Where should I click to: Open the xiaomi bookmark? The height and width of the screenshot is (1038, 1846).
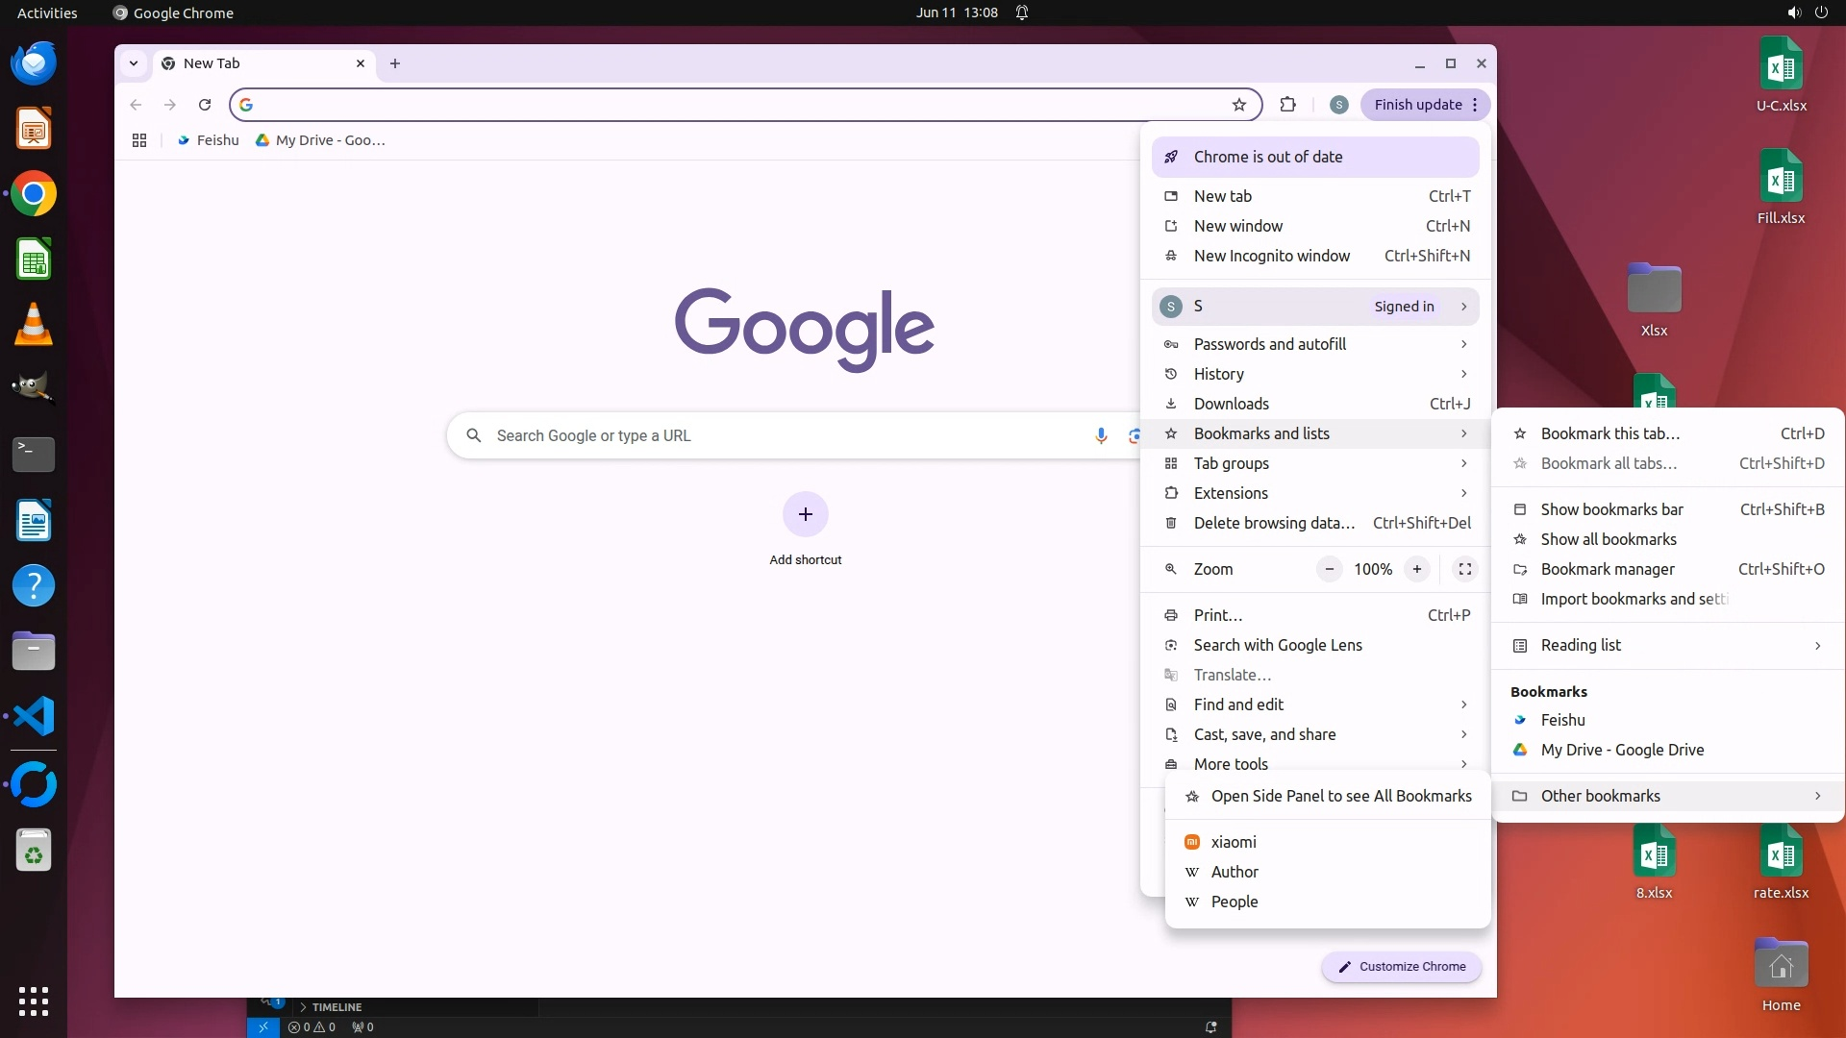pos(1234,842)
